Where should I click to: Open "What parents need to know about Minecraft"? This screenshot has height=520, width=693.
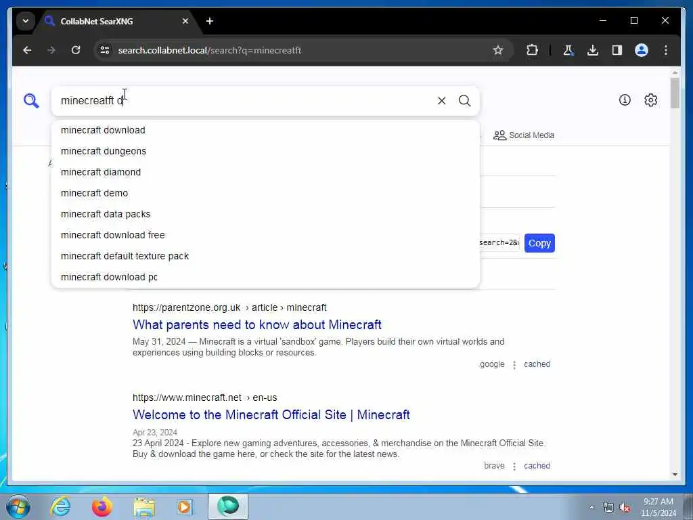pyautogui.click(x=256, y=324)
